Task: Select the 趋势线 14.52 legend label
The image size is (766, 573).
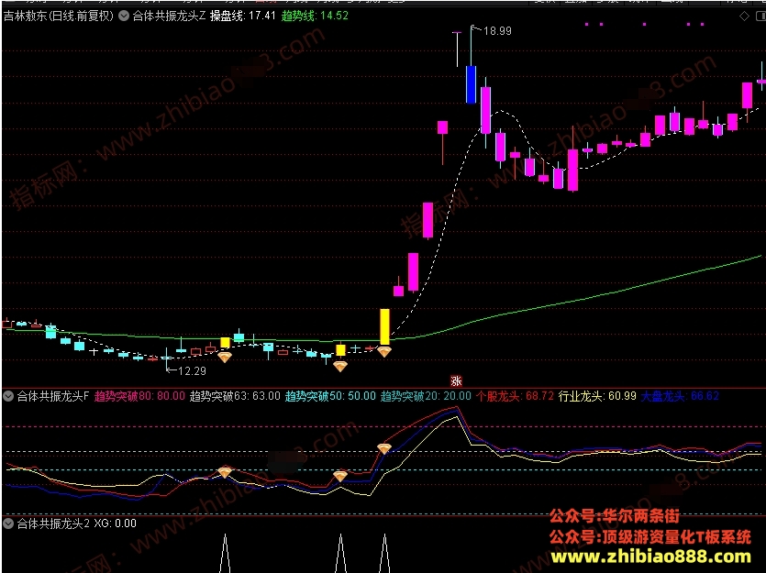Action: click(315, 16)
